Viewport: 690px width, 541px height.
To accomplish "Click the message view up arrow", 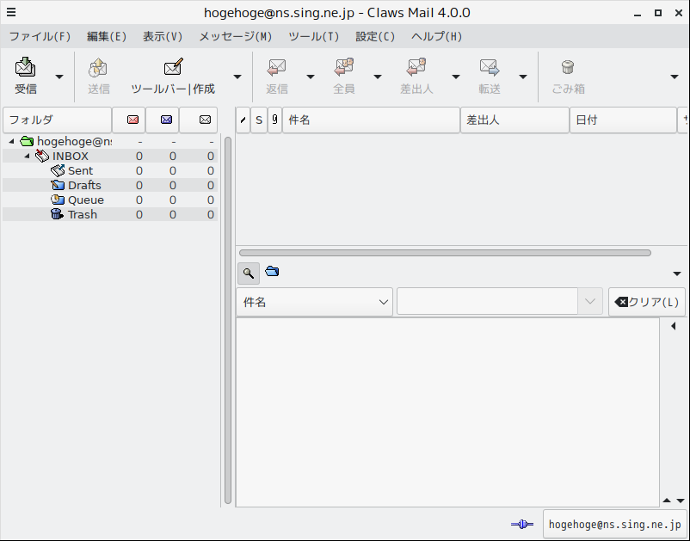I will click(667, 501).
